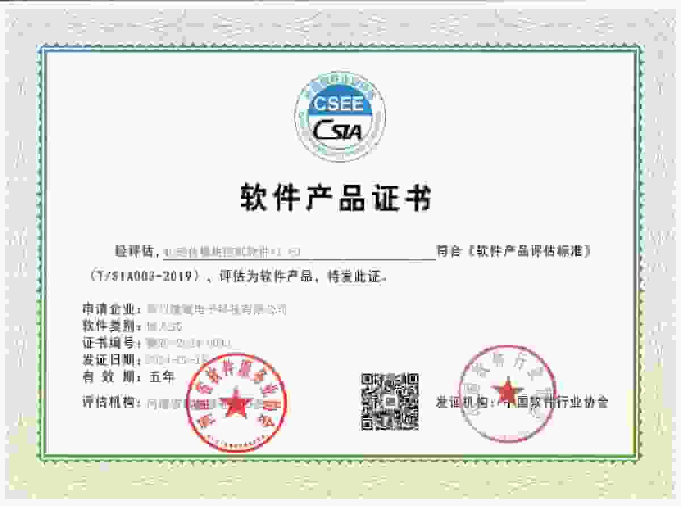Click the blue CSEE text in the logo
Image resolution: width=681 pixels, height=506 pixels.
coord(339,105)
